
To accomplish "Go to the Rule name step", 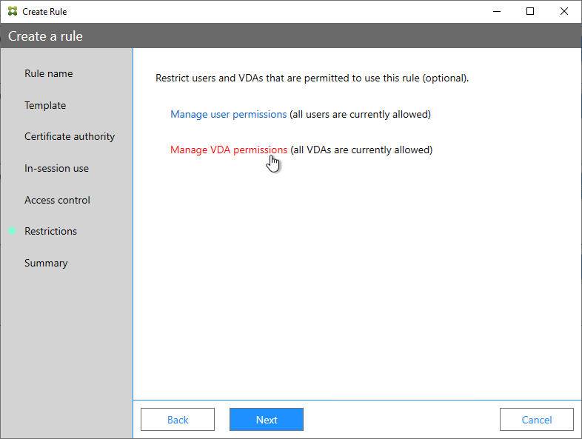I will coord(49,73).
